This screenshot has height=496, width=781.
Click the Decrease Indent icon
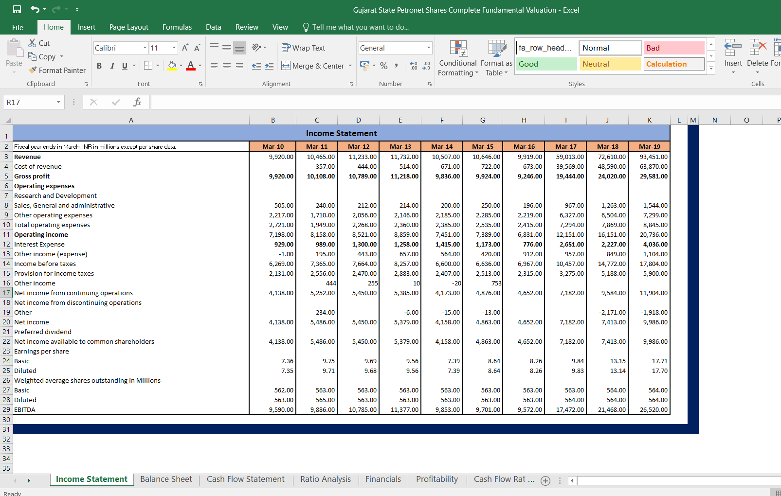[x=256, y=66]
